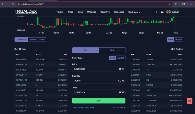
Task: Select sell order with ask 0.033420
Action: point(156,106)
